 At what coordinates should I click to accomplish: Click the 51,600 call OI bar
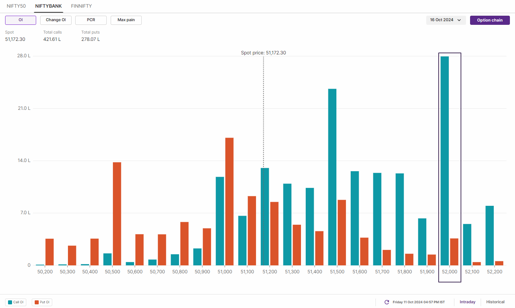tap(355, 218)
